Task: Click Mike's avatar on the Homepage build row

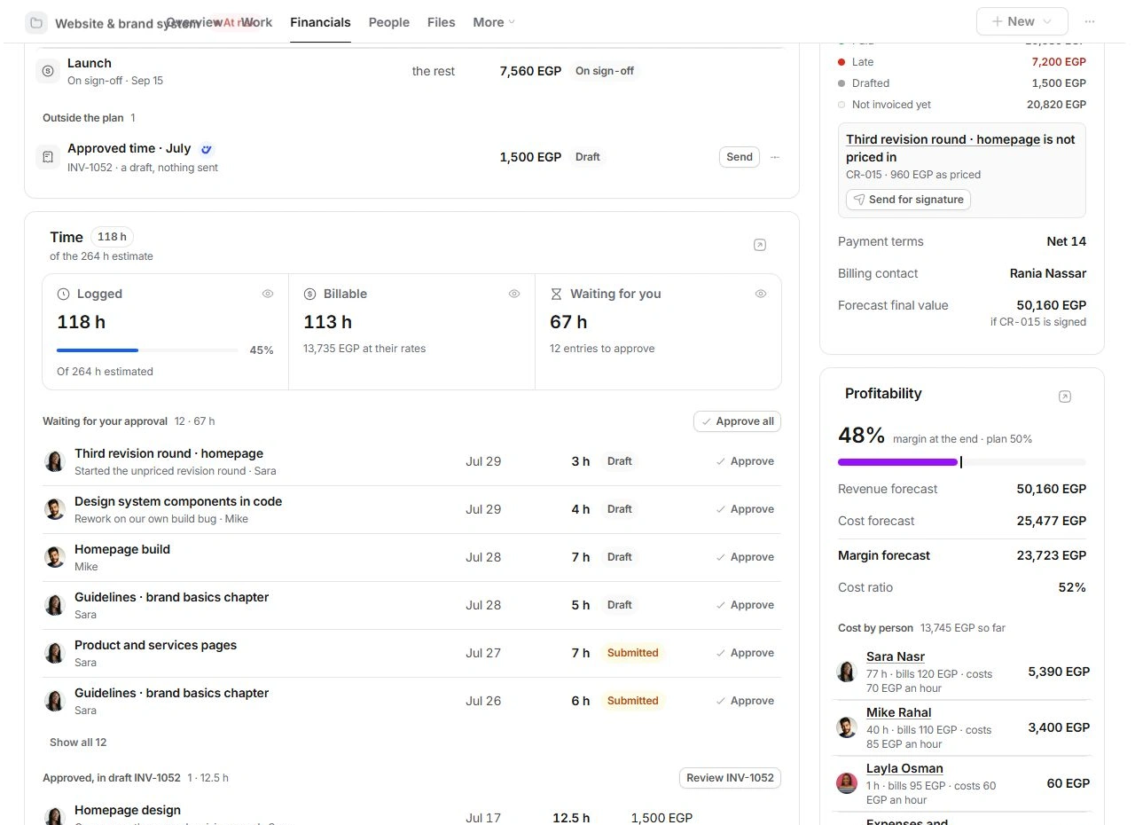Action: tap(55, 557)
